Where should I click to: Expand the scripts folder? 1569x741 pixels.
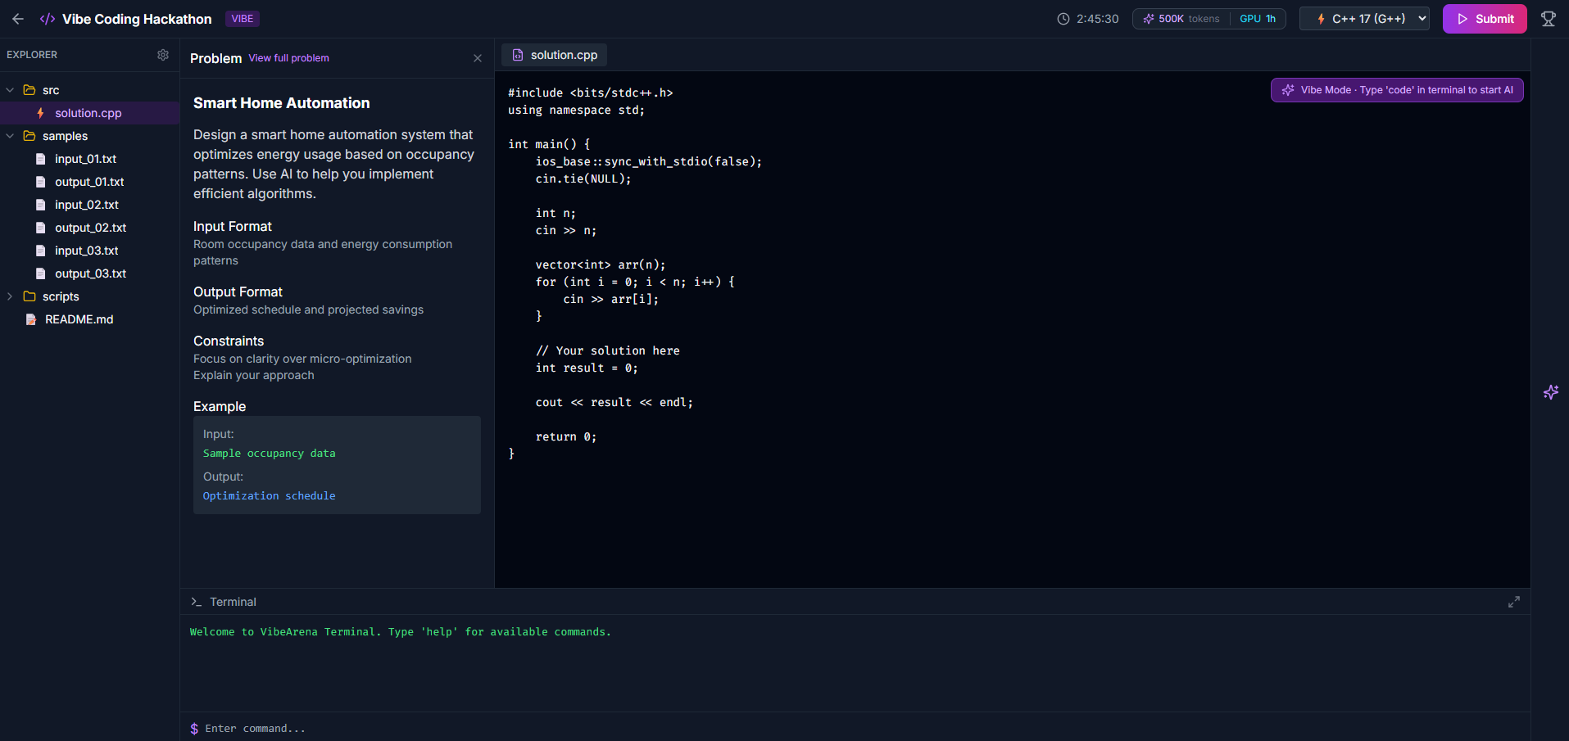[x=11, y=296]
